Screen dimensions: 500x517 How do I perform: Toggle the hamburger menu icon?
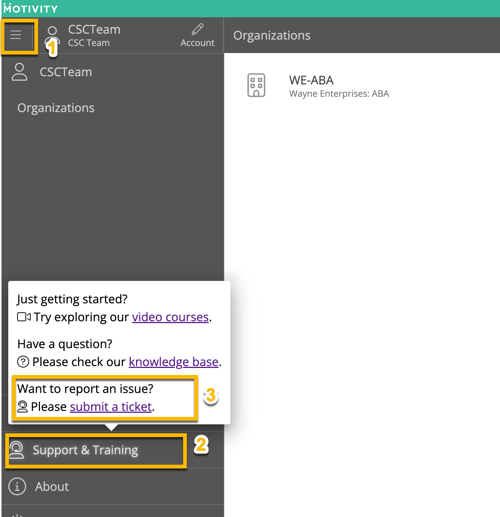coord(16,35)
